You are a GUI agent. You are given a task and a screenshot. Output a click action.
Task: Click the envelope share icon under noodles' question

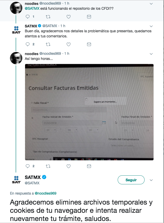(89, 16)
